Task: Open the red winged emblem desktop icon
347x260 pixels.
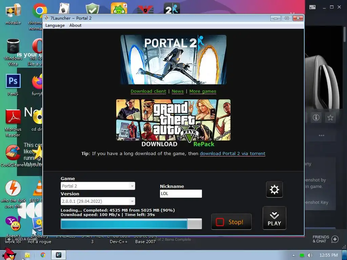Action: pyautogui.click(x=145, y=9)
